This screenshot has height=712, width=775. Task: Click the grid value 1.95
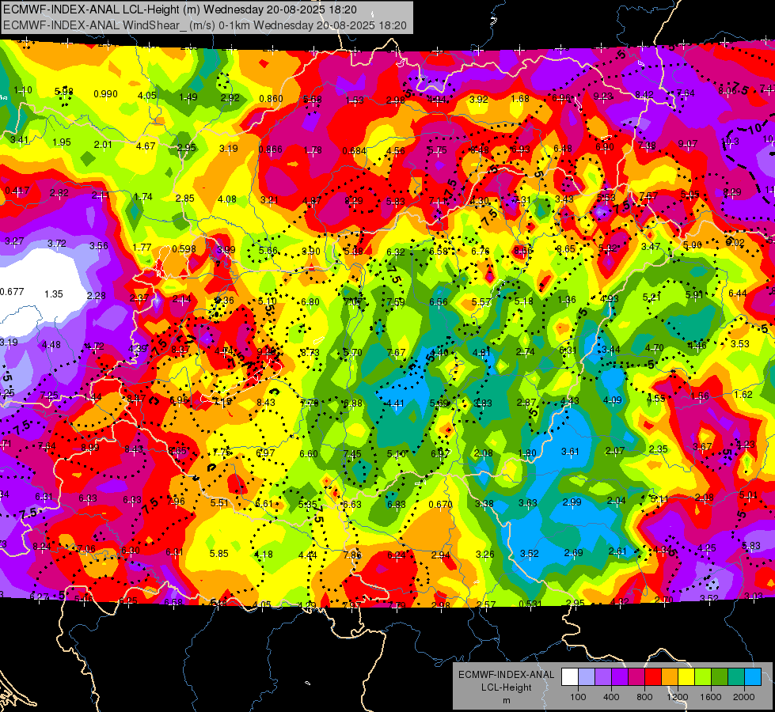click(x=61, y=142)
